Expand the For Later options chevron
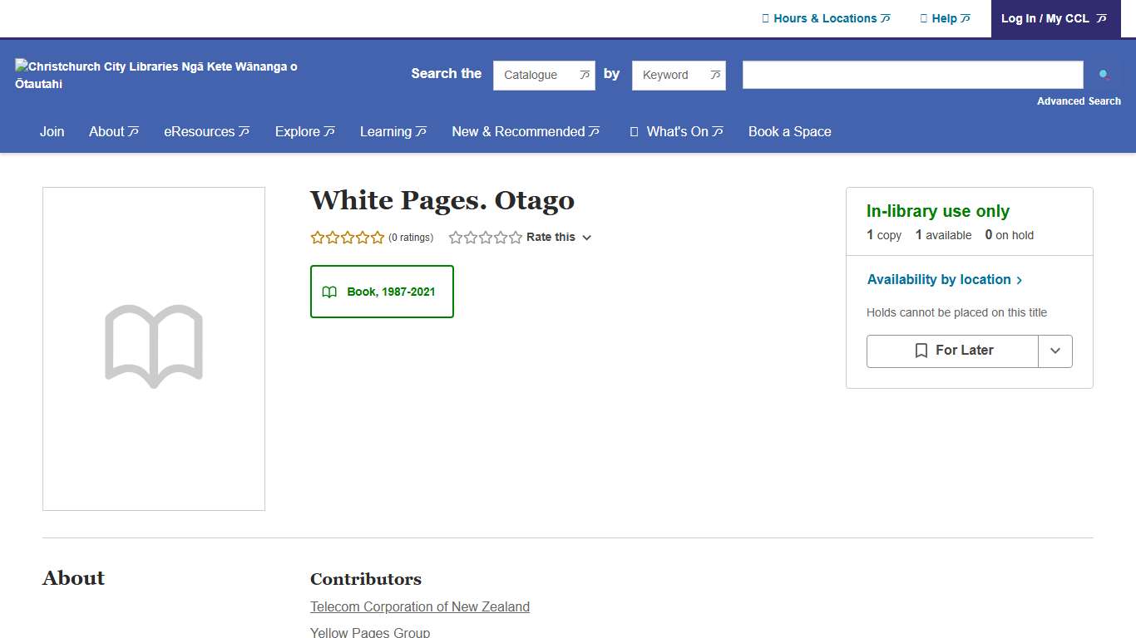 pos(1055,351)
